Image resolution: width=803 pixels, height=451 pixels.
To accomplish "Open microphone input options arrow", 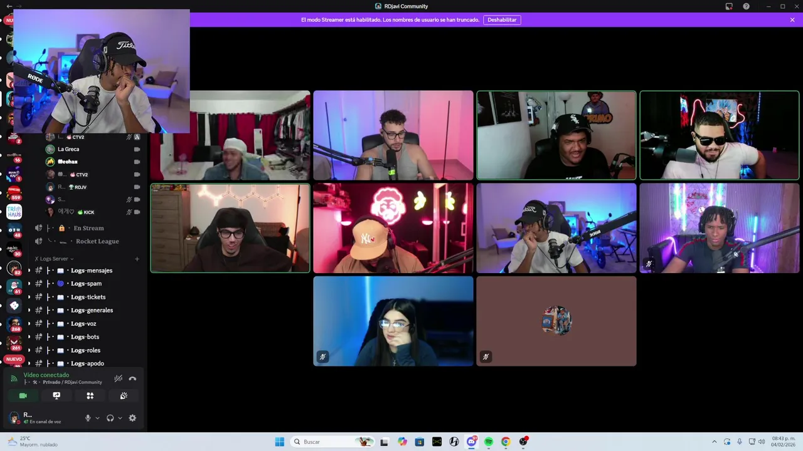I will [97, 418].
